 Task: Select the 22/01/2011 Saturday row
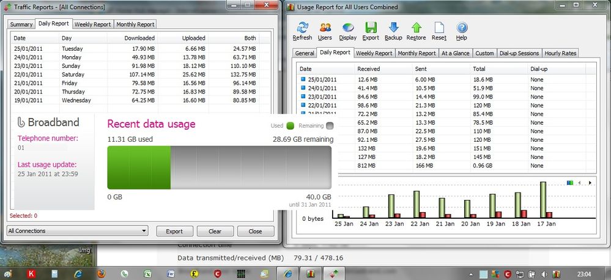(140, 75)
